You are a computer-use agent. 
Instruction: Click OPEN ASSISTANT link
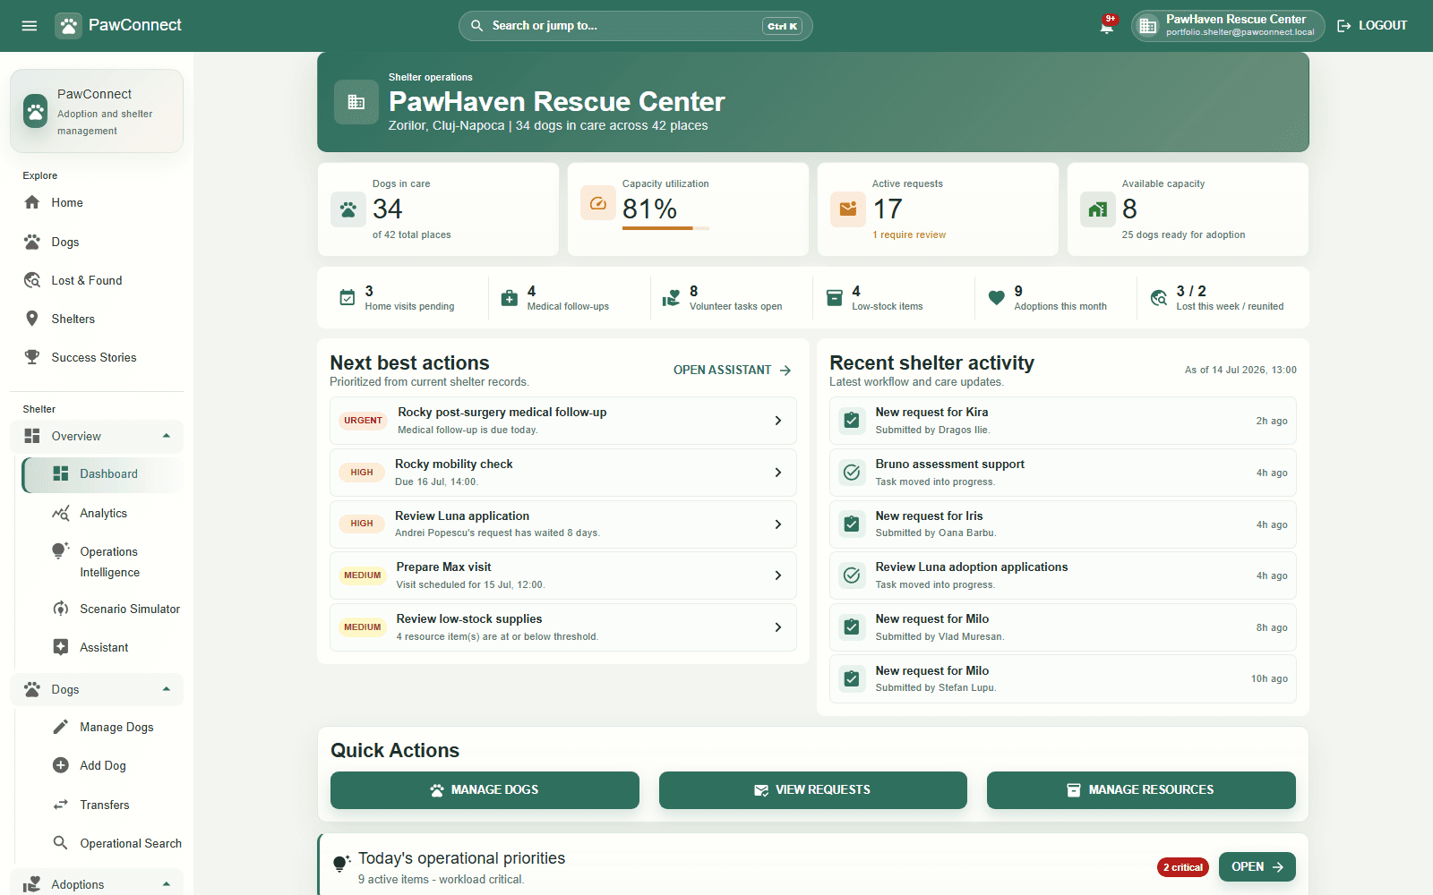[733, 370]
